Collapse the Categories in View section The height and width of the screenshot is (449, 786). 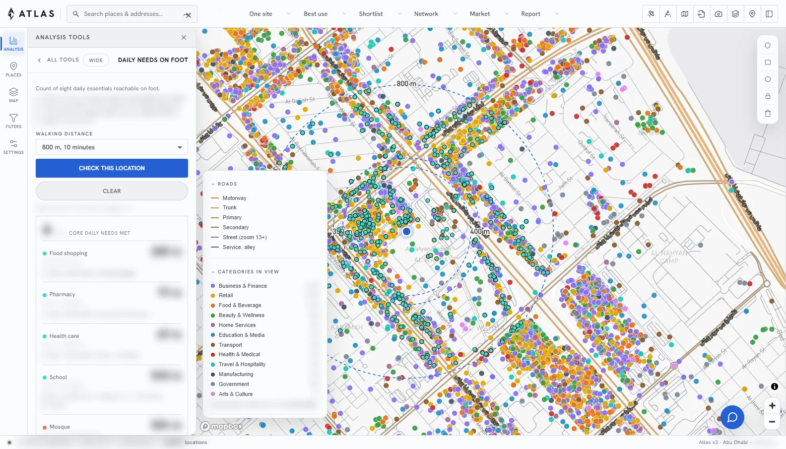[x=245, y=272]
